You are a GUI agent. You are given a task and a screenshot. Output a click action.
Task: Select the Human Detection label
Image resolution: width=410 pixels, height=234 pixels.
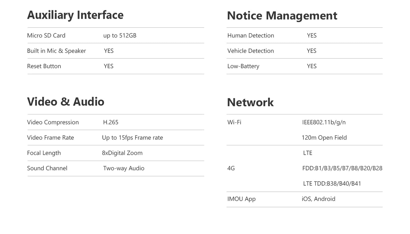(x=251, y=35)
